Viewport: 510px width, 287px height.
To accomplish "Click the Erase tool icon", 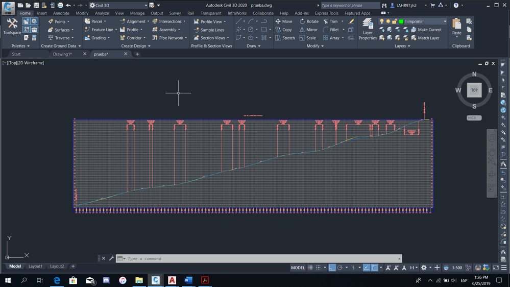I will pos(351,21).
